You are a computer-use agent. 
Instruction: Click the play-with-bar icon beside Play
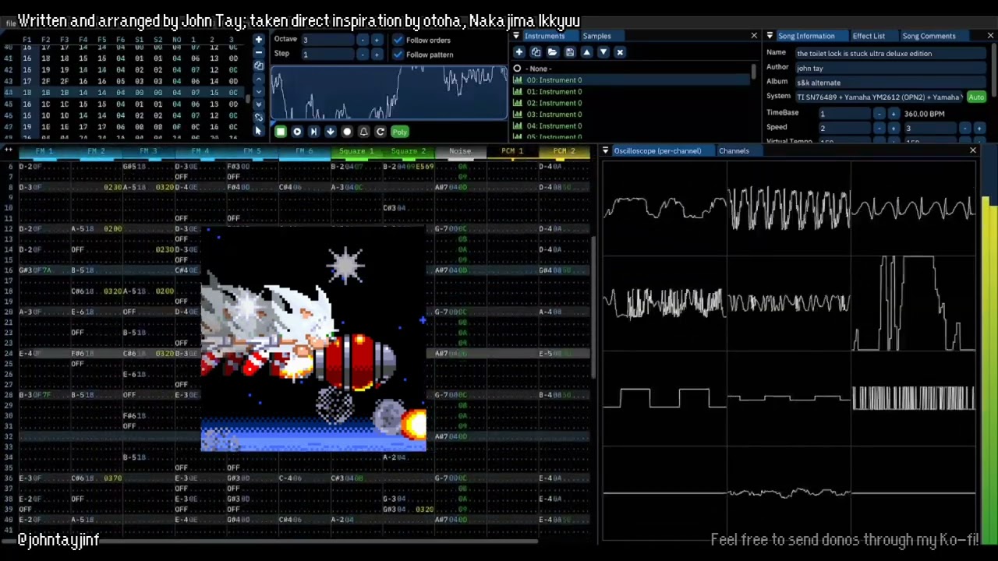tap(313, 132)
